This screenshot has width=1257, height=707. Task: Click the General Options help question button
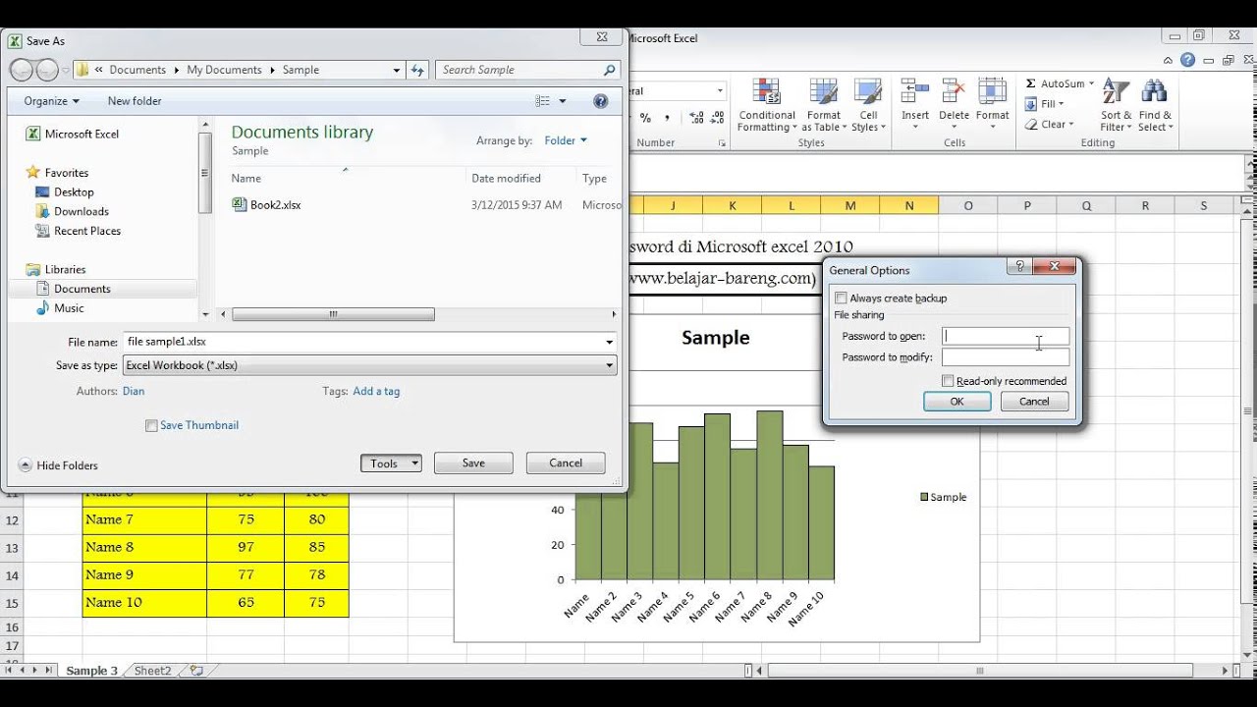1019,266
